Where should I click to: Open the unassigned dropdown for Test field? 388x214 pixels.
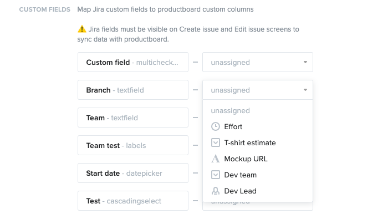click(258, 206)
